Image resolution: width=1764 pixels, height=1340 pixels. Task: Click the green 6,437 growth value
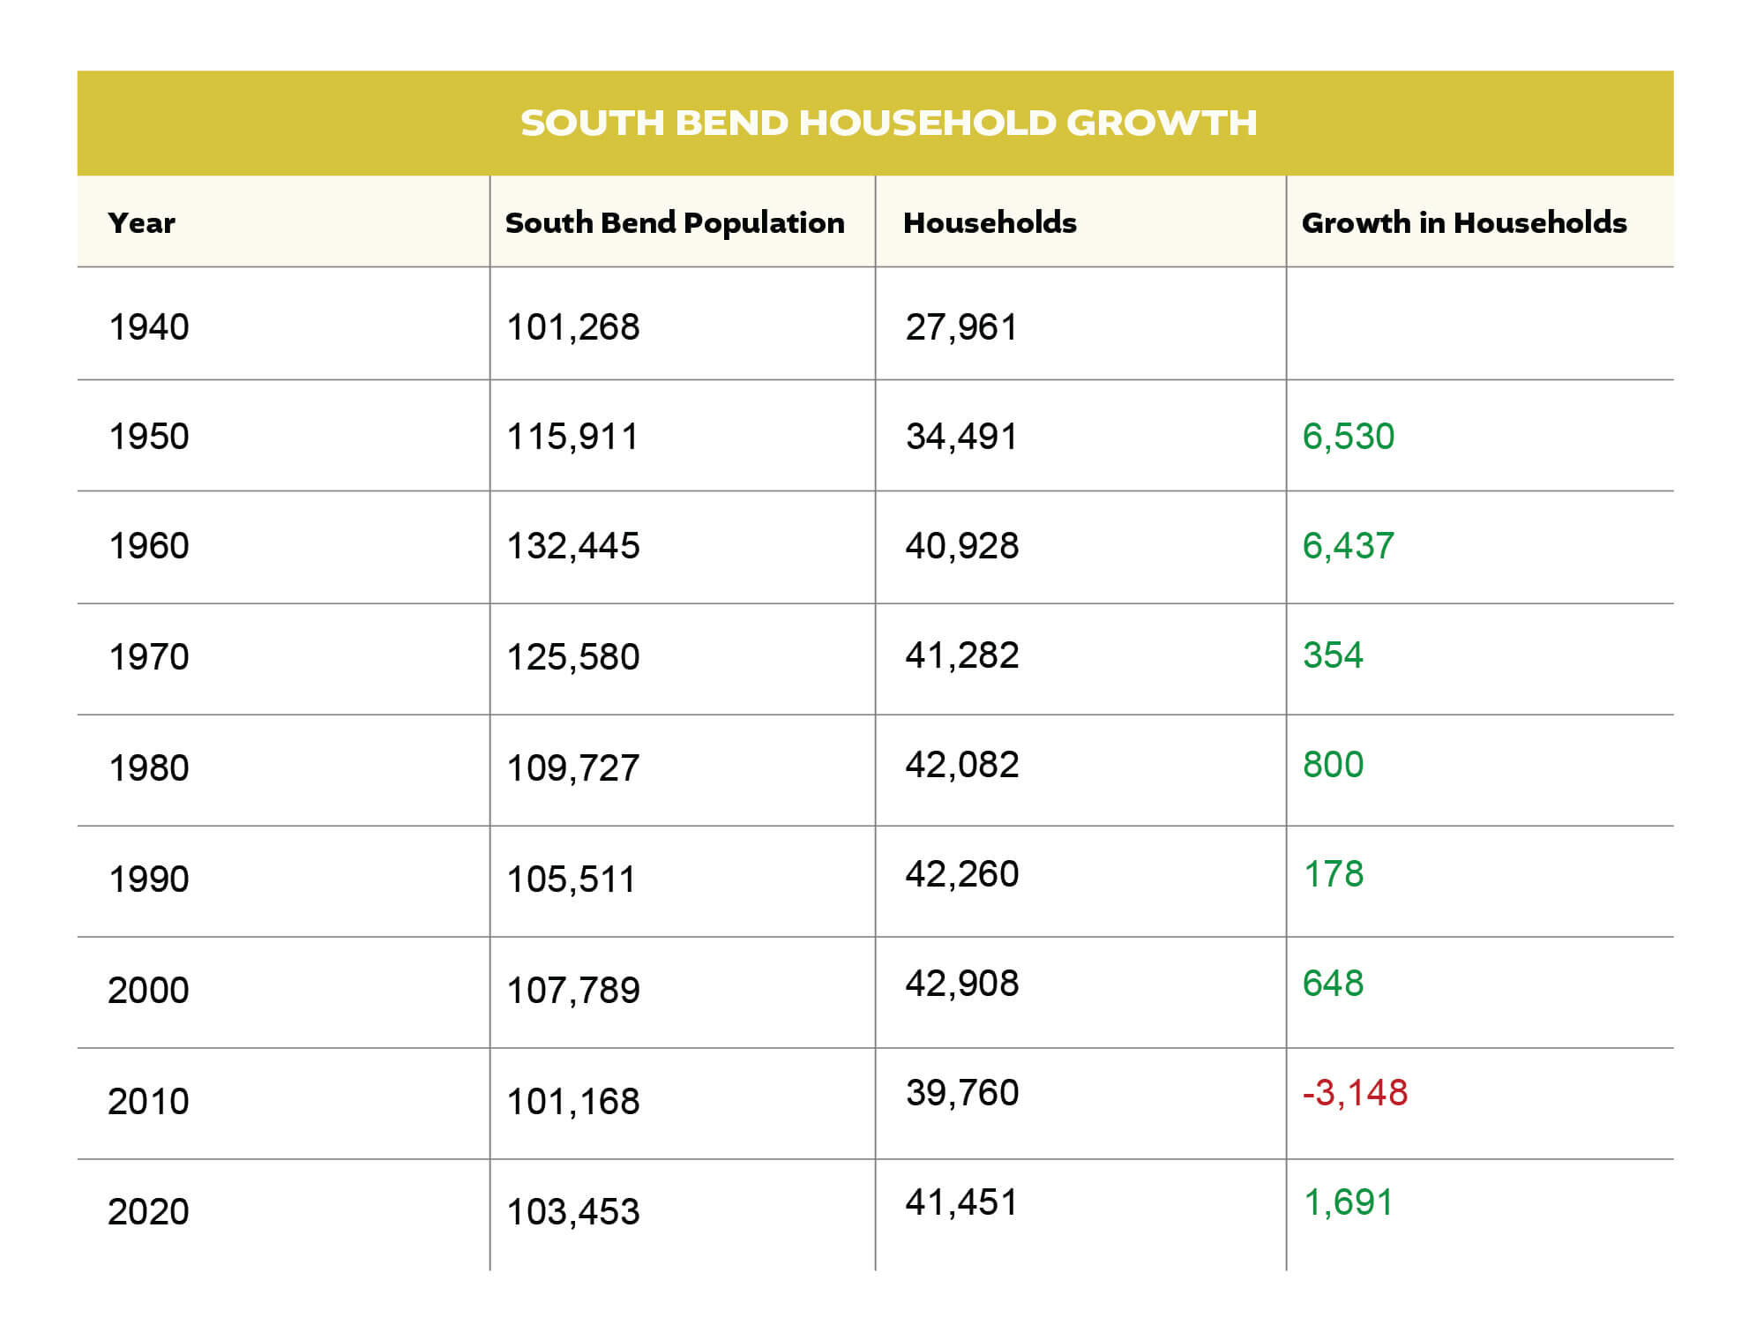(x=1348, y=546)
